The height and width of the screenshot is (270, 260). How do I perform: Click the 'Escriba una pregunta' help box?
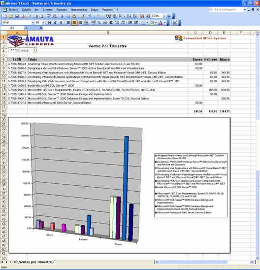(x=226, y=10)
